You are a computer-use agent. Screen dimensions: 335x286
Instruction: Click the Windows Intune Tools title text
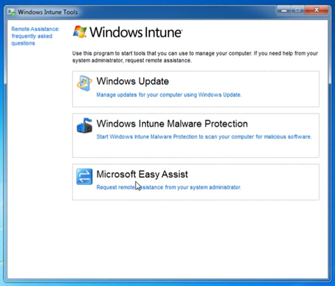[48, 12]
